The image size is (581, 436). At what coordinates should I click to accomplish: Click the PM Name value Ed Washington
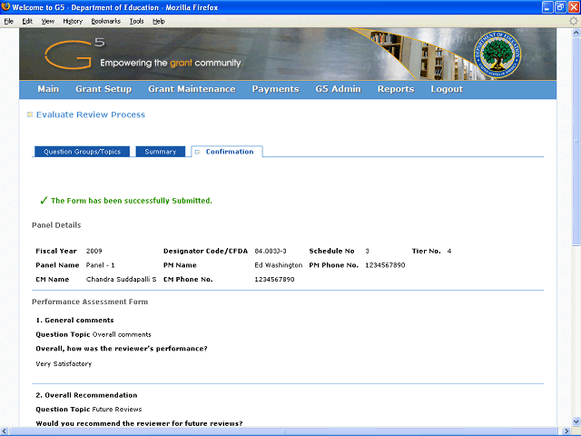[279, 265]
